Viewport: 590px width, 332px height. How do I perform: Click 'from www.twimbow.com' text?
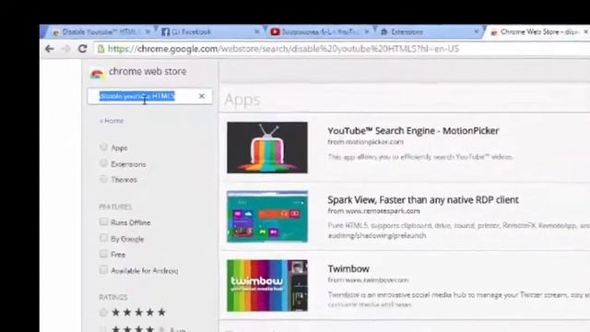tap(368, 280)
